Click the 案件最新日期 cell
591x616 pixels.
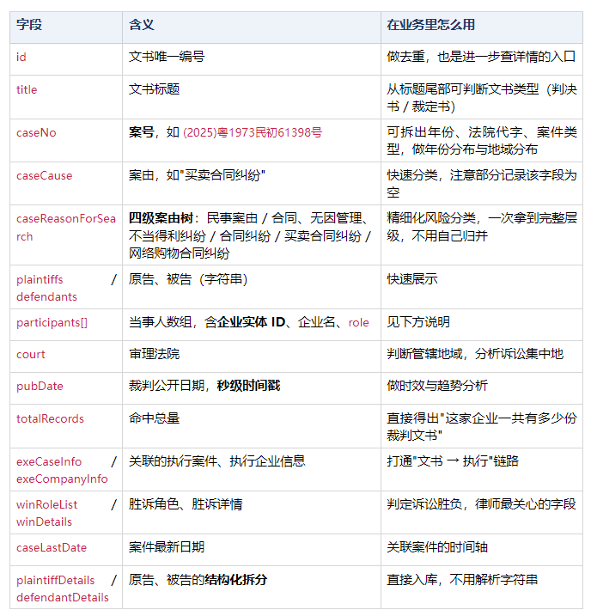[x=252, y=550]
